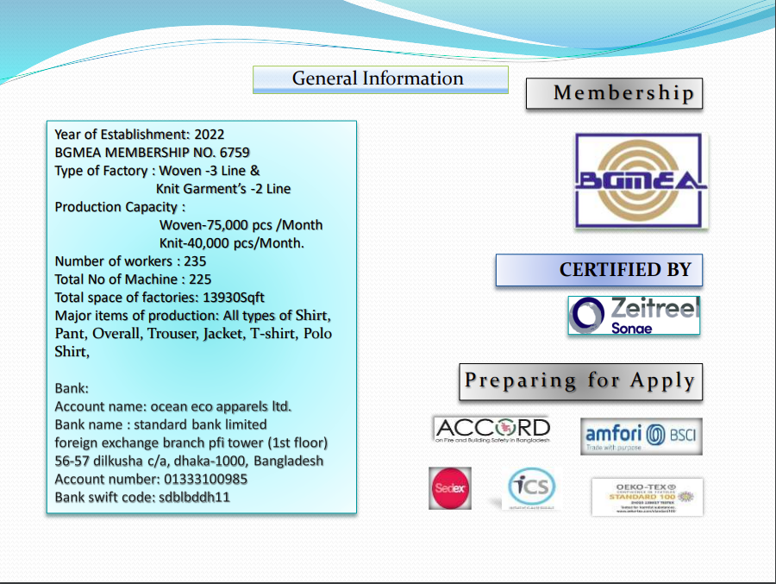Screen dimensions: 776x584
Task: Click '56-57 dilkusha c/a, dhaka-1000' address line
Action: click(x=189, y=462)
